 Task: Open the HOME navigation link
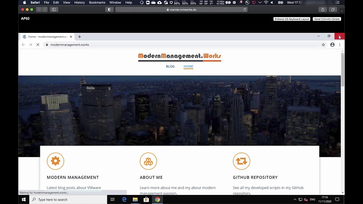(x=188, y=66)
